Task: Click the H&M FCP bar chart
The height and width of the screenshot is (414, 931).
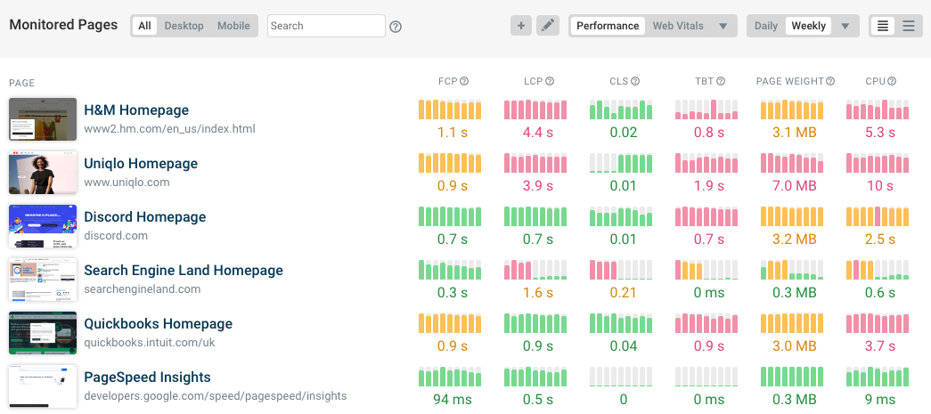Action: coord(450,110)
